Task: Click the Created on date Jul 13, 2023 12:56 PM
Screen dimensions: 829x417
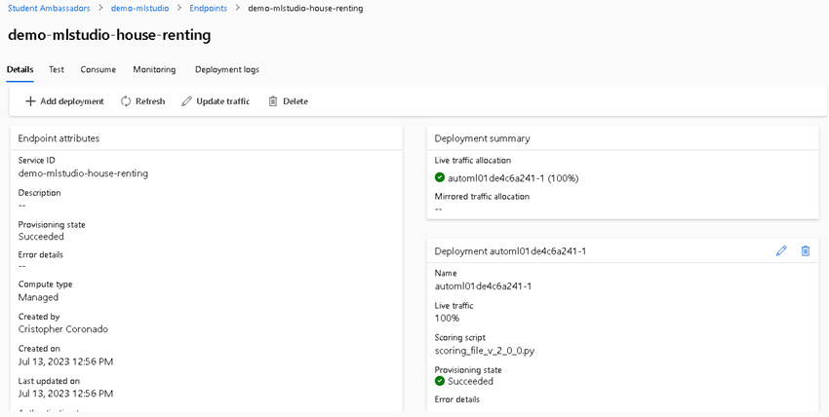Action: coord(65,361)
